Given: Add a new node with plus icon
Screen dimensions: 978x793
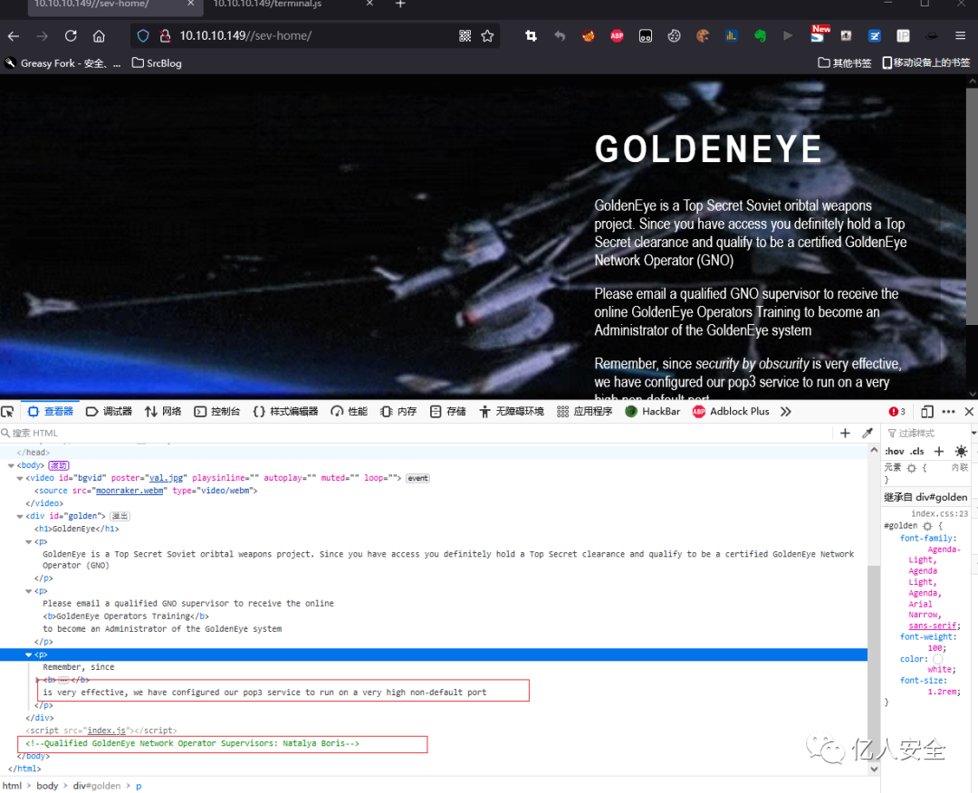Looking at the screenshot, I should pos(845,433).
